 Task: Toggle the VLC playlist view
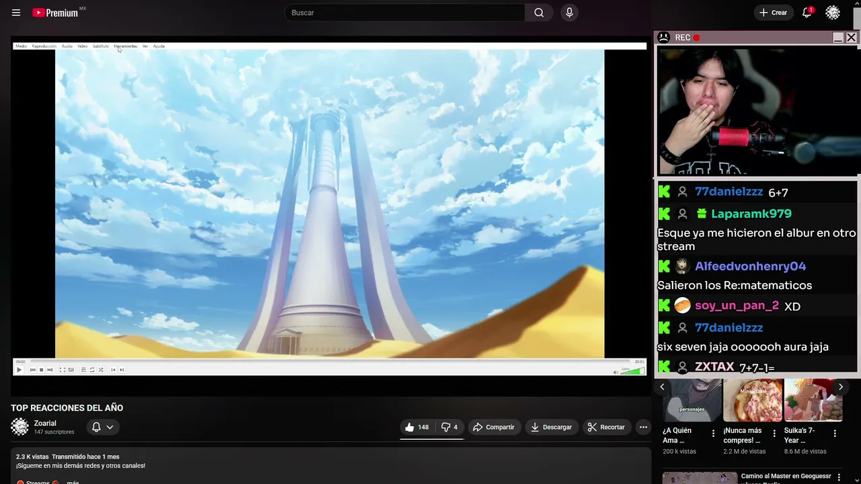tap(83, 370)
